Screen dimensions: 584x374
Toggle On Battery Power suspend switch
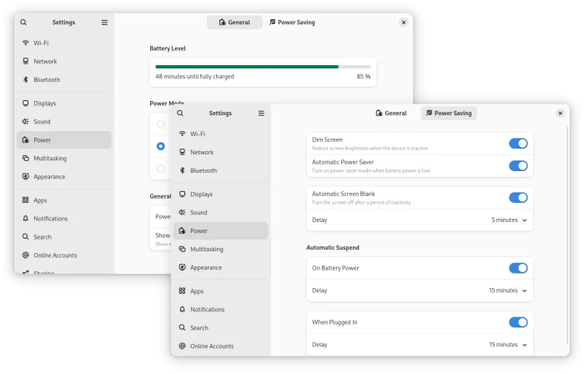[518, 268]
